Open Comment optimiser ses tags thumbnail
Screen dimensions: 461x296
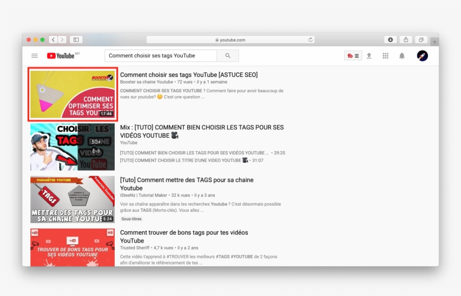[73, 94]
